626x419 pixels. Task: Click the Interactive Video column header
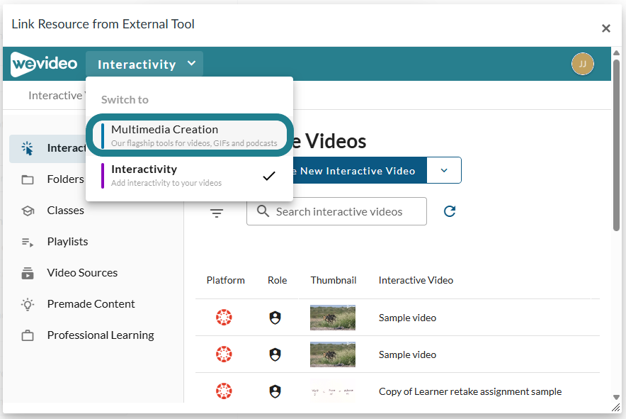click(x=416, y=280)
